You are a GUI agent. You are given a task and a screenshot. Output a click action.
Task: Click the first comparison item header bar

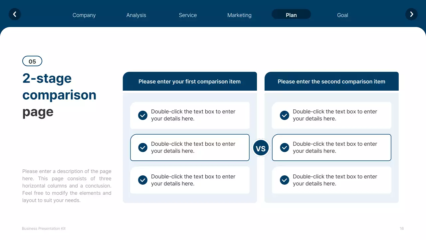pyautogui.click(x=190, y=81)
